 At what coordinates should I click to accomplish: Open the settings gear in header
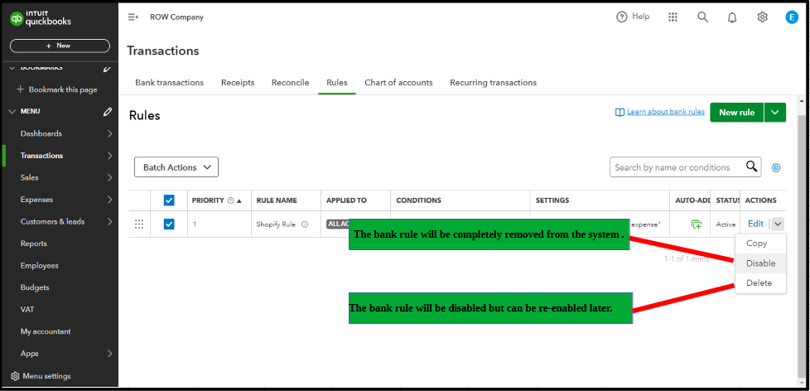click(763, 17)
